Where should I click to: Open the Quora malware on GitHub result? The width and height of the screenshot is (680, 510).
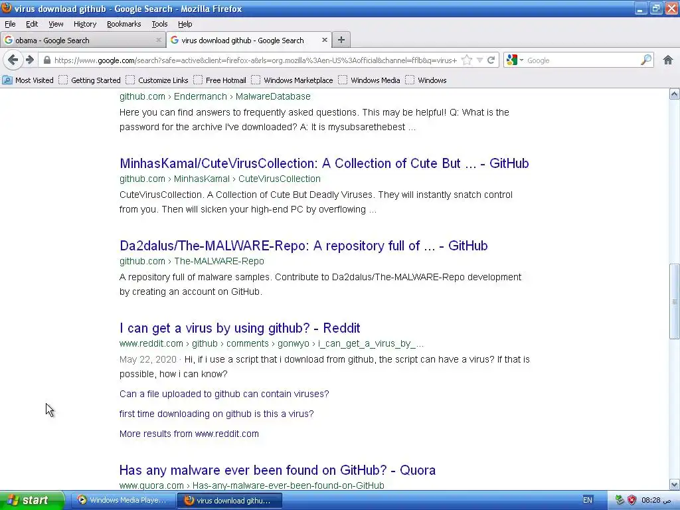(278, 470)
